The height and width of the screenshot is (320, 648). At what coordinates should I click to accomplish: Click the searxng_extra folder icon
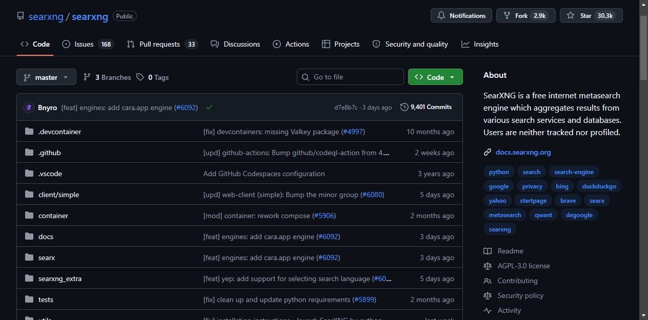(x=29, y=279)
